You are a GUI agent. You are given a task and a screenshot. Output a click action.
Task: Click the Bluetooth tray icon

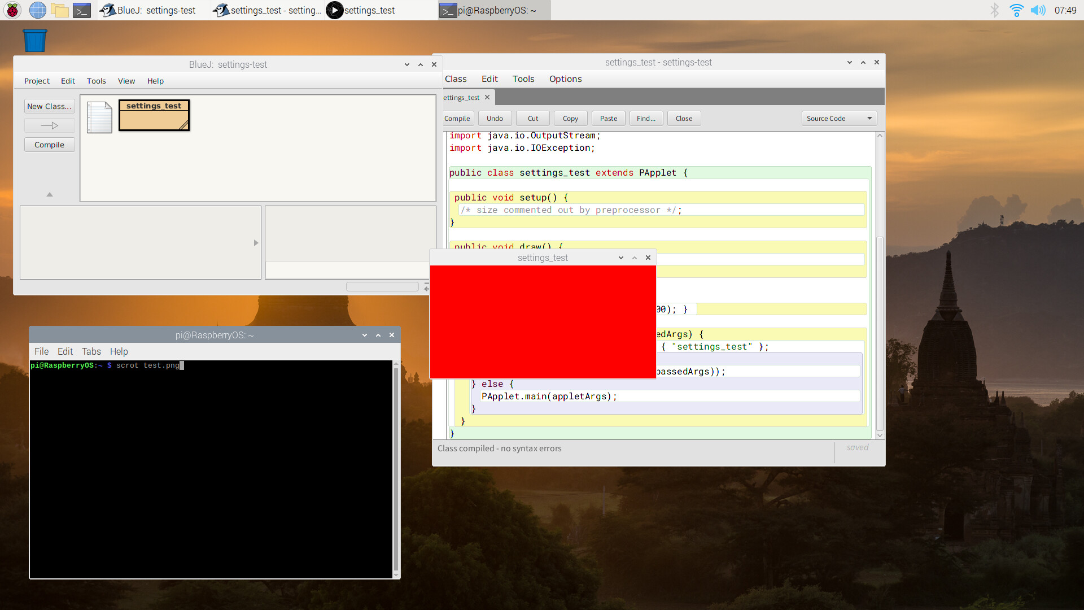(x=995, y=10)
